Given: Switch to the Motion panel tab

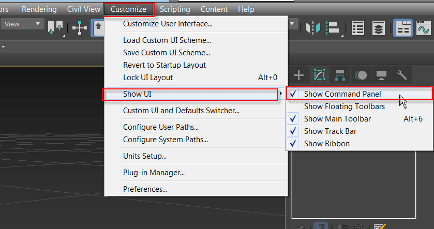Looking at the screenshot, I should pyautogui.click(x=361, y=75).
